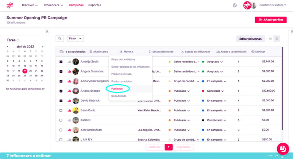The width and height of the screenshot is (293, 159).
Task: Click the Tarea info help icon
Action: pyautogui.click(x=18, y=40)
